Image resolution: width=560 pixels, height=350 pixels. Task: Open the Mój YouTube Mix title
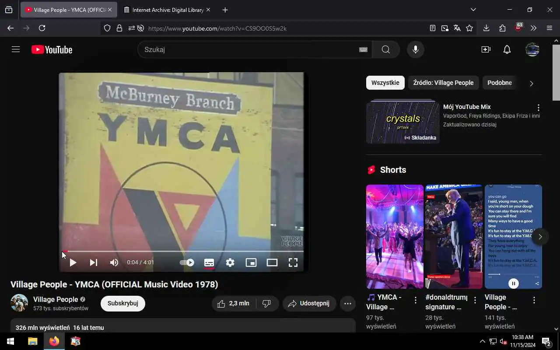(467, 107)
